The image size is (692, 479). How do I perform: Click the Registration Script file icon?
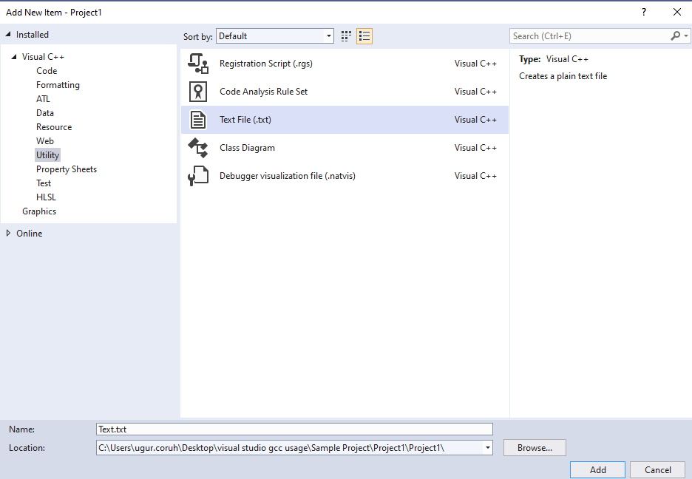click(197, 64)
